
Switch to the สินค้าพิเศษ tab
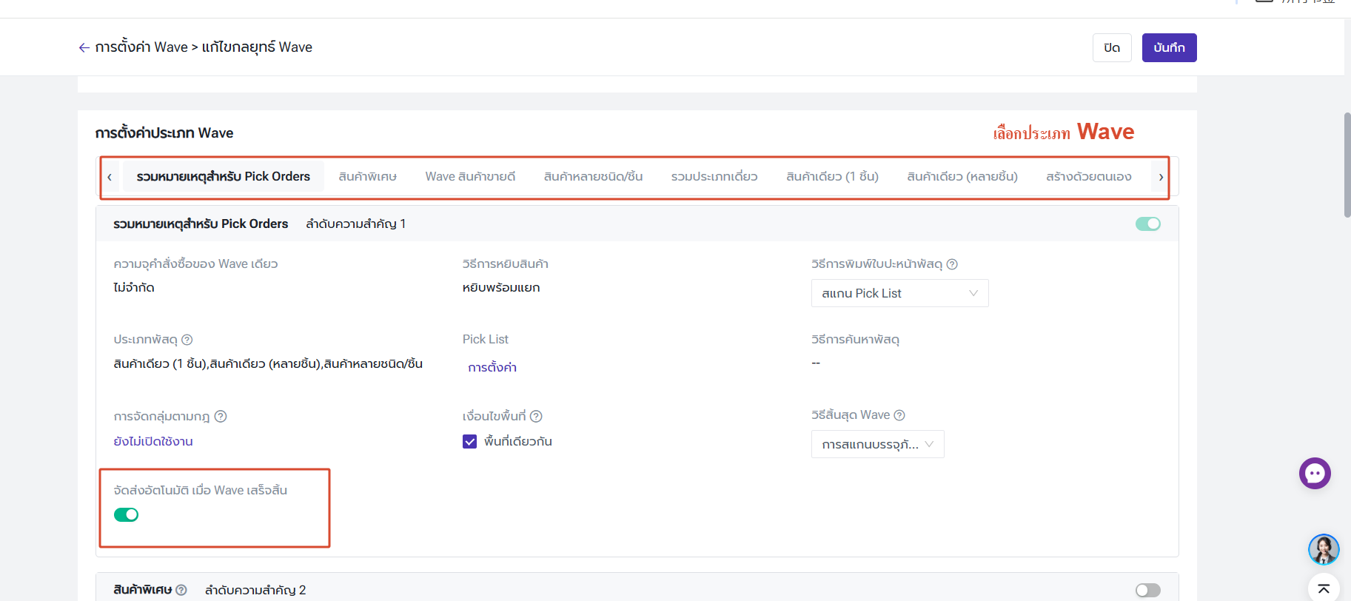(x=368, y=176)
